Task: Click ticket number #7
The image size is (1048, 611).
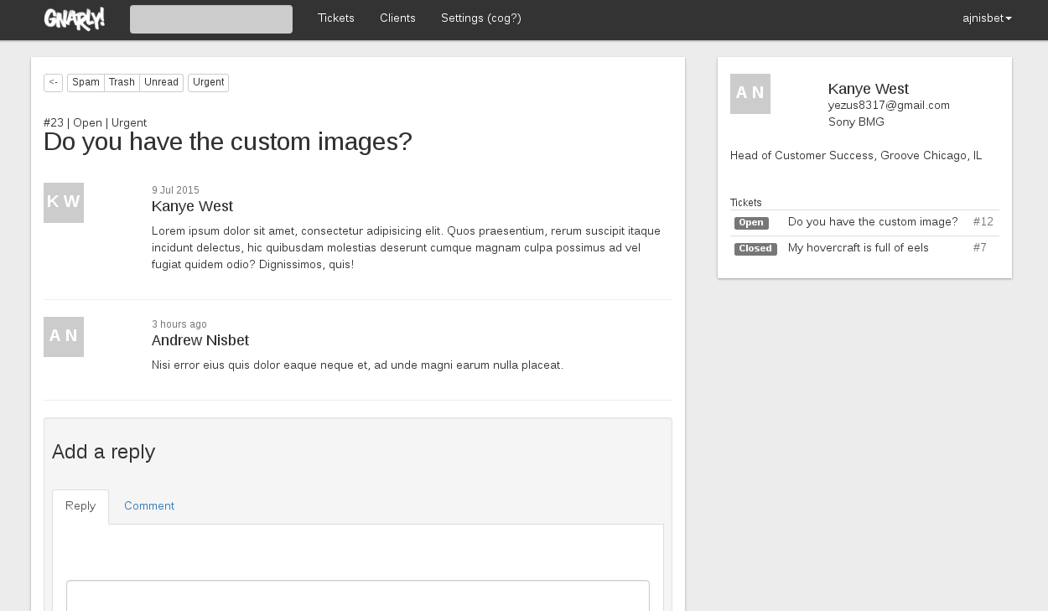Action: tap(980, 248)
